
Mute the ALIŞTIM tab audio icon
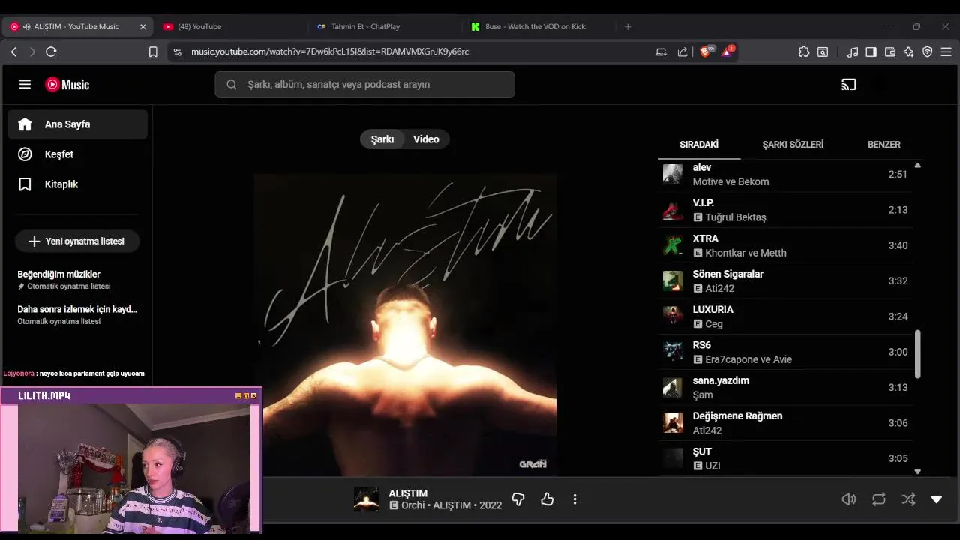pyautogui.click(x=26, y=26)
